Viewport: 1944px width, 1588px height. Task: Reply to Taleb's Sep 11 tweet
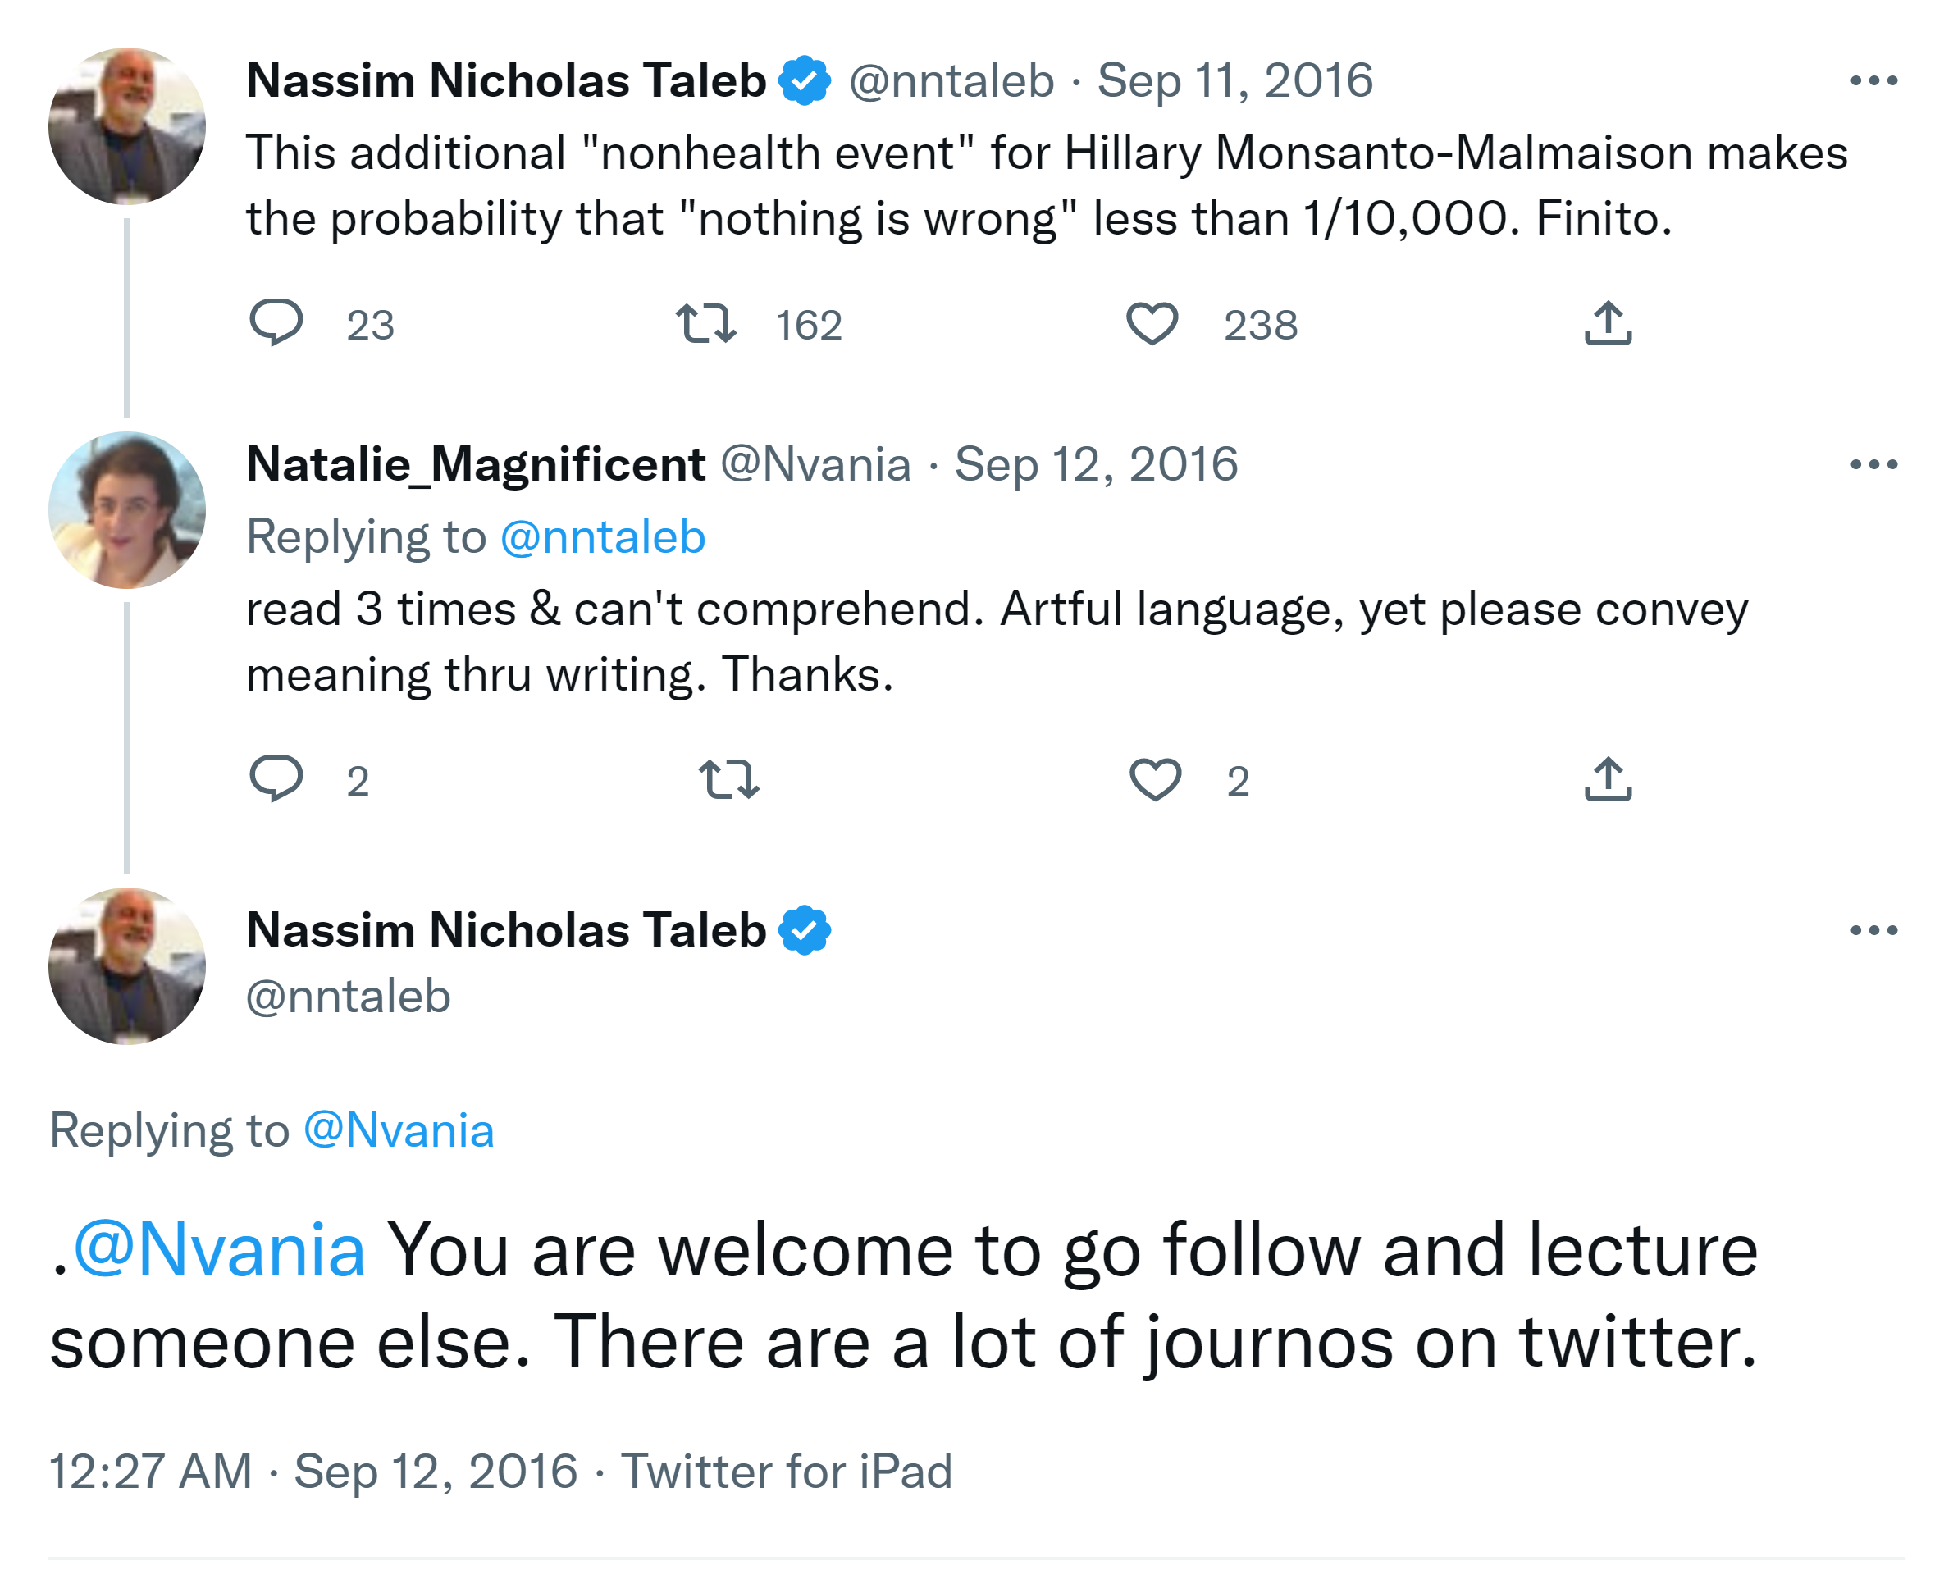(x=276, y=322)
